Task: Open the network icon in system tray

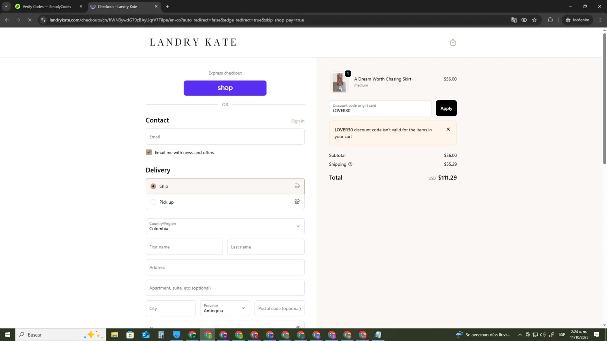Action: pos(535,335)
